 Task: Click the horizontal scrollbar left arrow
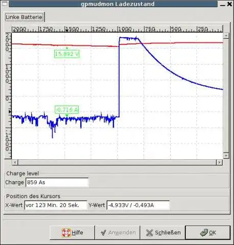[15, 162]
